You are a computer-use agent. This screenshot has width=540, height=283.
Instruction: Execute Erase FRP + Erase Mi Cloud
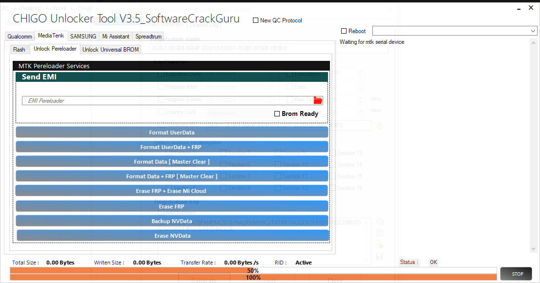pos(172,191)
